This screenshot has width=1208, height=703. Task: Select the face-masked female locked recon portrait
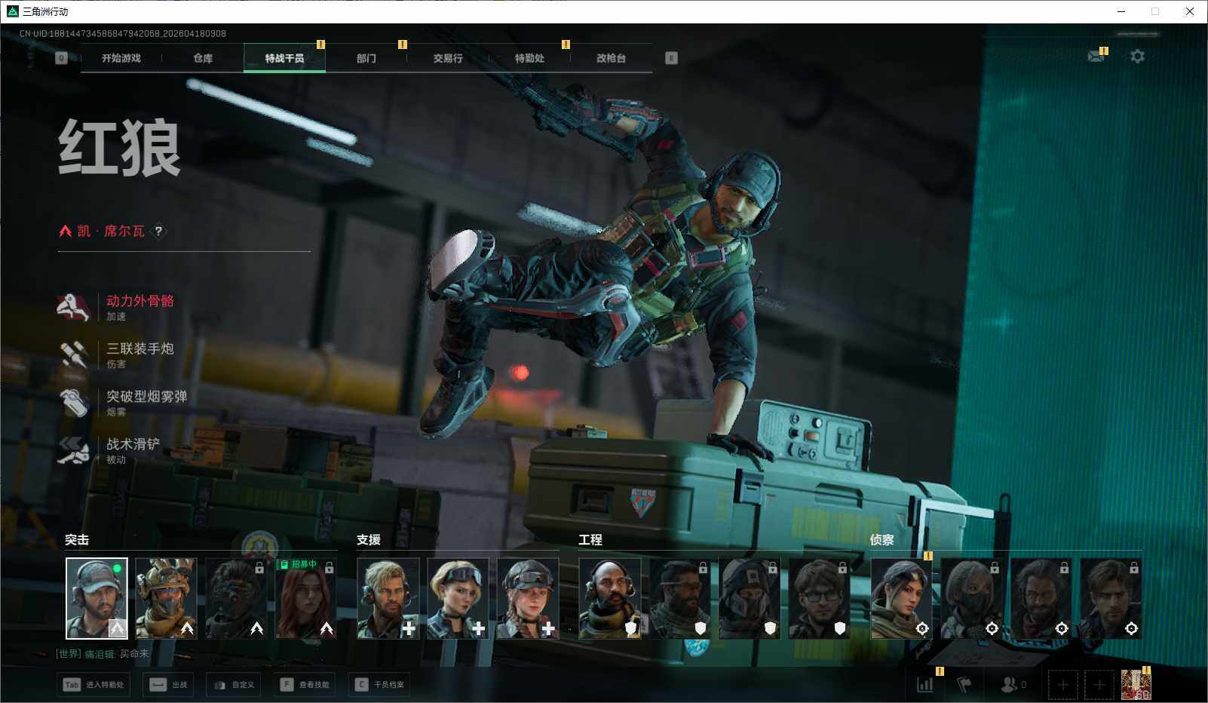(972, 598)
